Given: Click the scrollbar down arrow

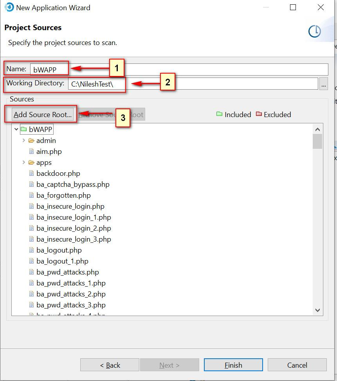Looking at the screenshot, I should pyautogui.click(x=317, y=310).
